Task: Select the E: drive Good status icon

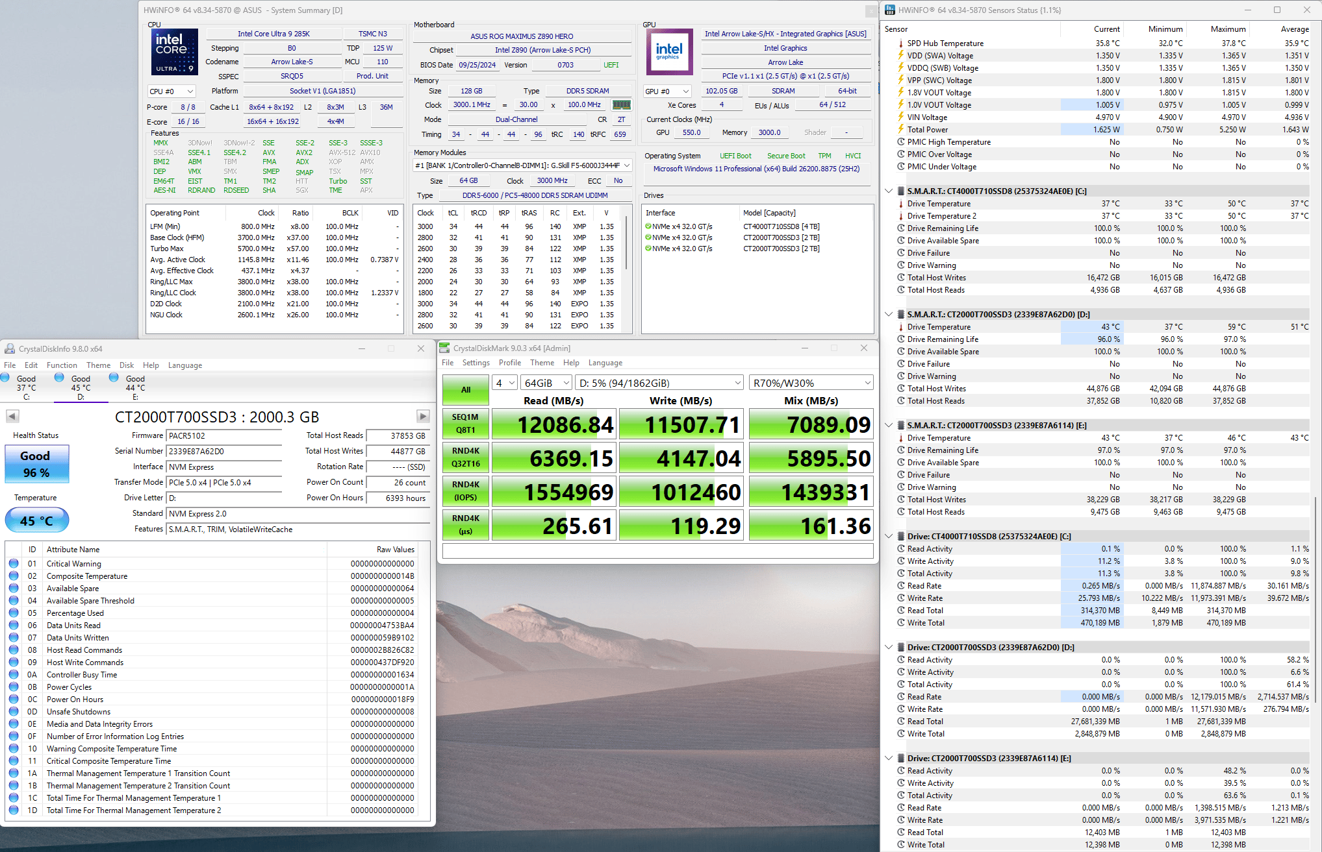Action: pos(114,378)
